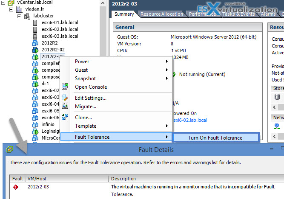The height and width of the screenshot is (199, 284).
Task: Click the esxi6-04 VM icon
Action: point(35,104)
